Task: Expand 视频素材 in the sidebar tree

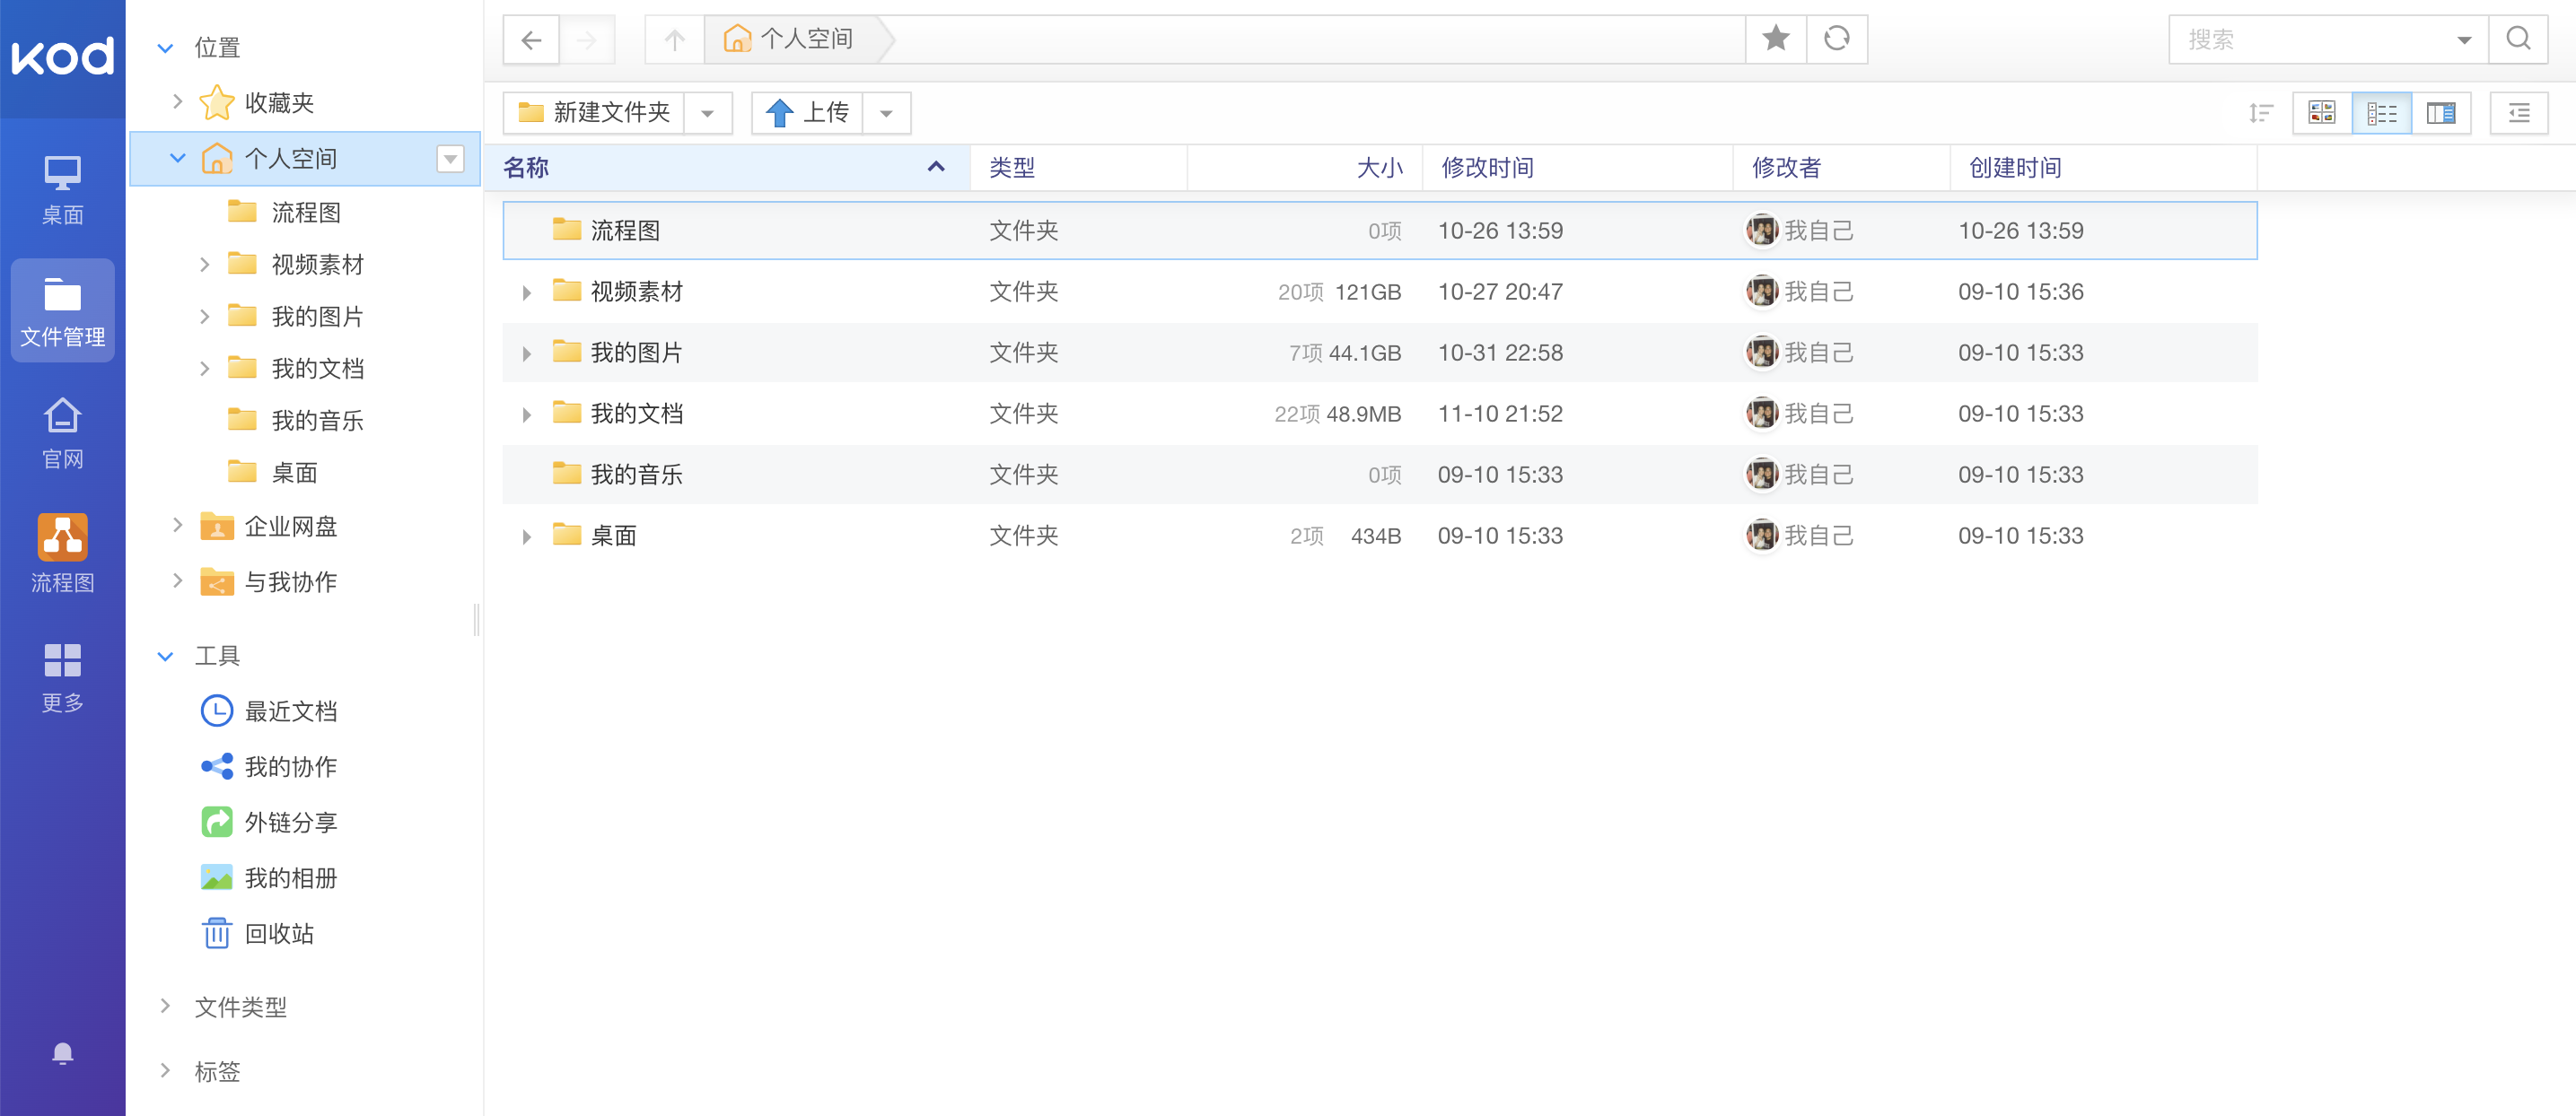Action: click(x=204, y=264)
